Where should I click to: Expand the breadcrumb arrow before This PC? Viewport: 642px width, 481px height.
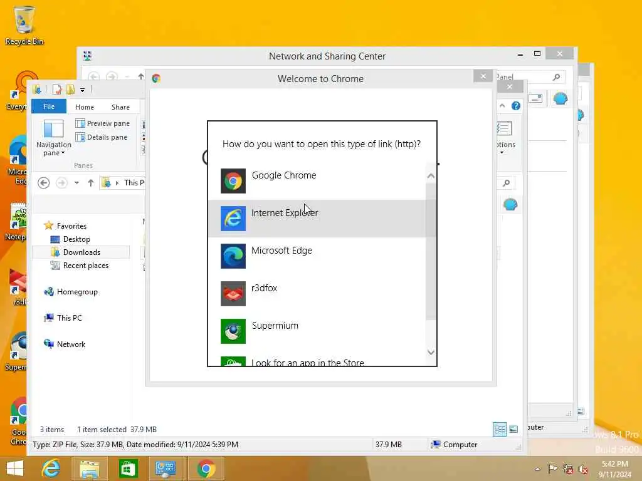(x=117, y=183)
